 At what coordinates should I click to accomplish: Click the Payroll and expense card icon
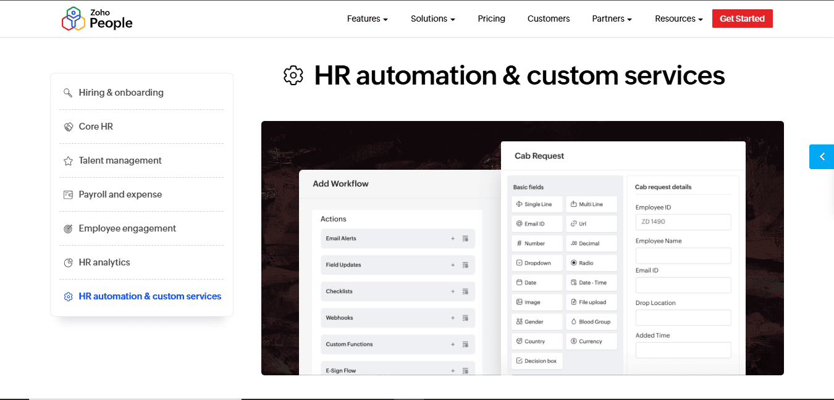tap(68, 194)
